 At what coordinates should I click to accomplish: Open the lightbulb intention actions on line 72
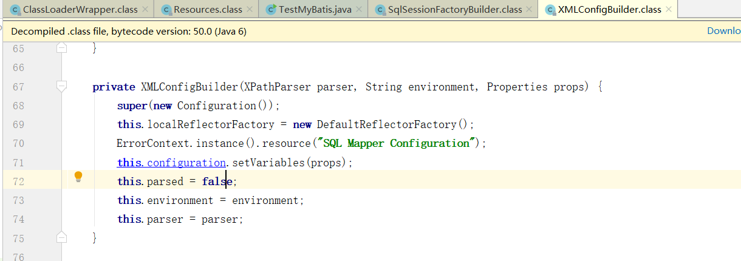78,177
